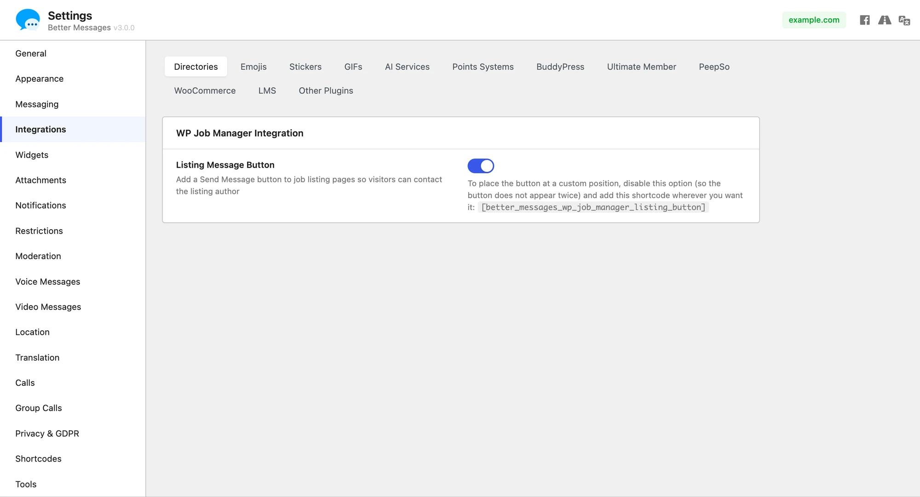The width and height of the screenshot is (920, 497).
Task: Go to the BuddyPress tab
Action: (560, 67)
